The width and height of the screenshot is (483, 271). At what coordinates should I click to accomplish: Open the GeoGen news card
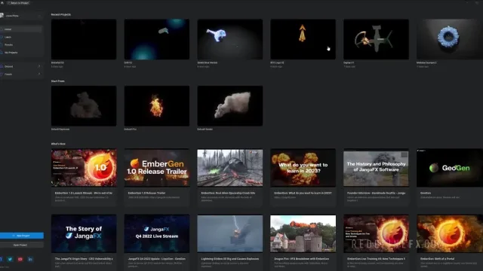pos(450,177)
